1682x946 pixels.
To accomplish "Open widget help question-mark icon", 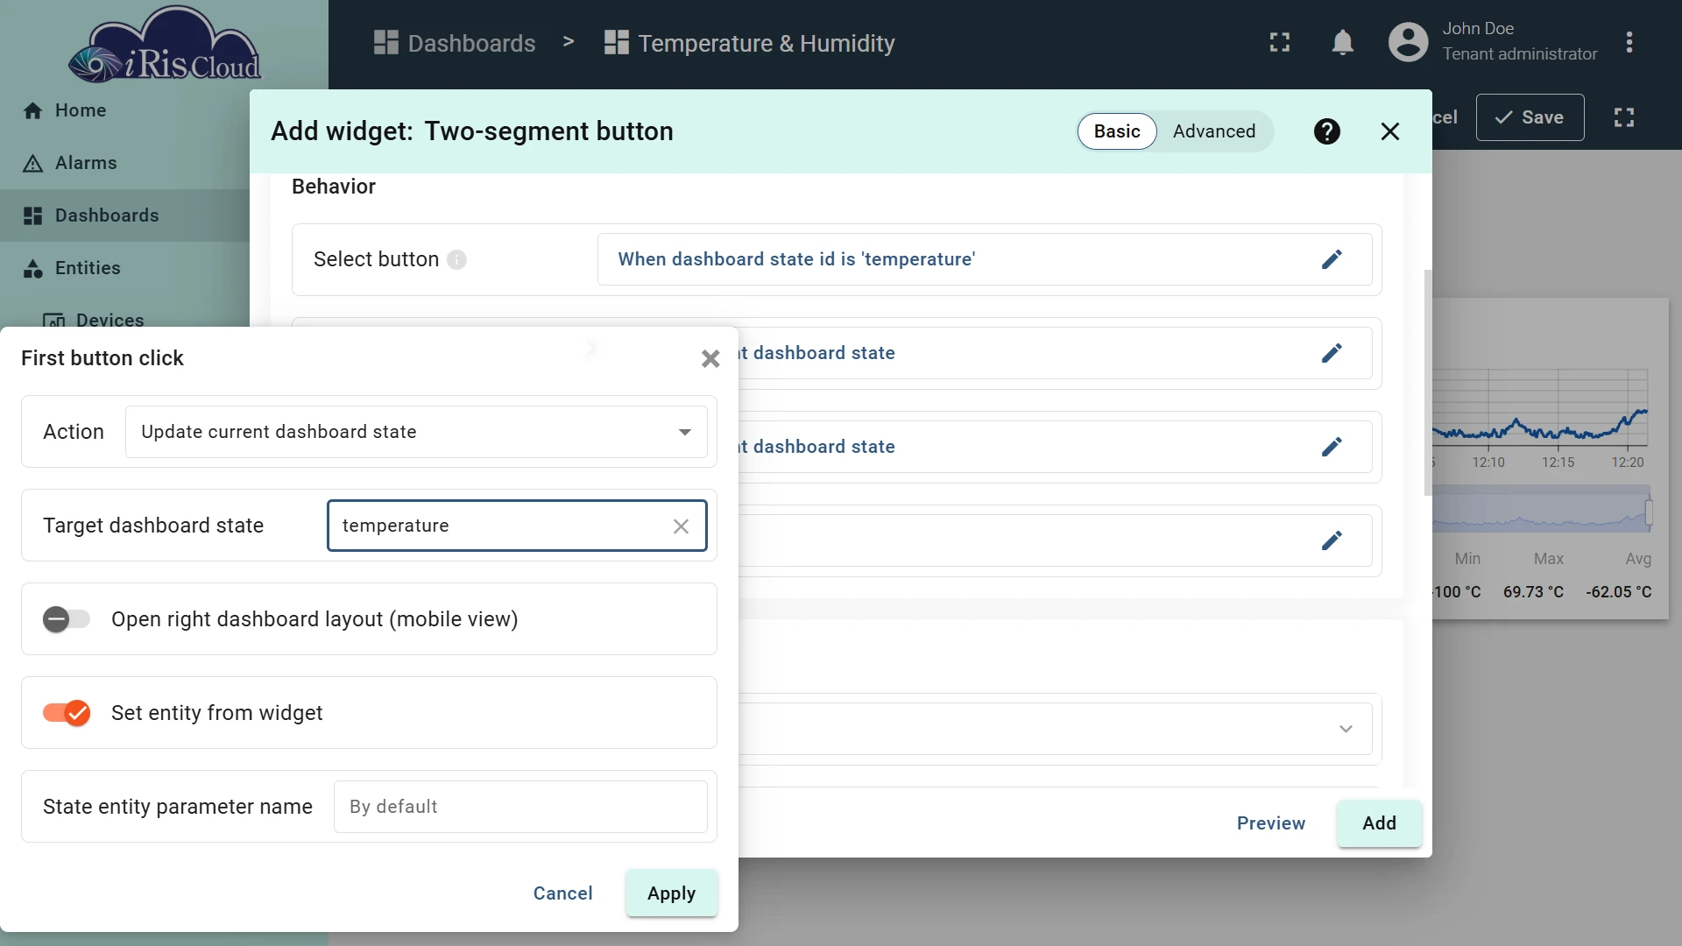I will coord(1326,131).
